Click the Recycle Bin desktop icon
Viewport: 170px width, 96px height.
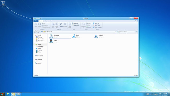[x=3, y=3]
